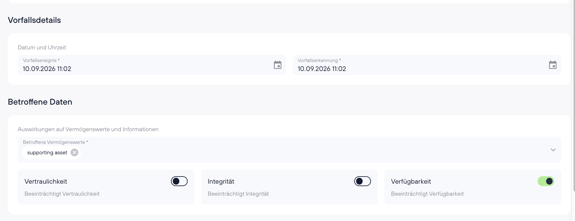This screenshot has width=575, height=221.
Task: Click the Beeinträchtigt Verfügbarkeit description text
Action: click(427, 194)
